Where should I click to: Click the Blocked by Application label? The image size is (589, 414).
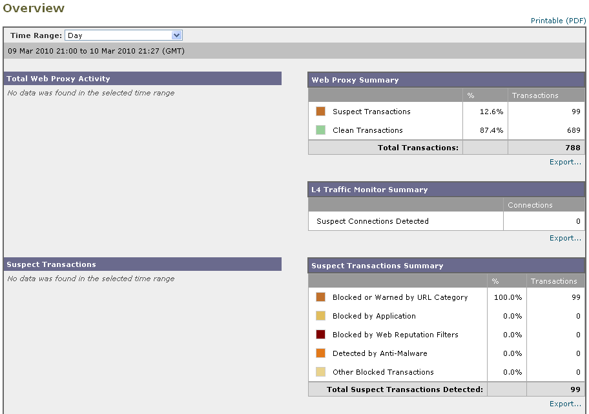(374, 316)
